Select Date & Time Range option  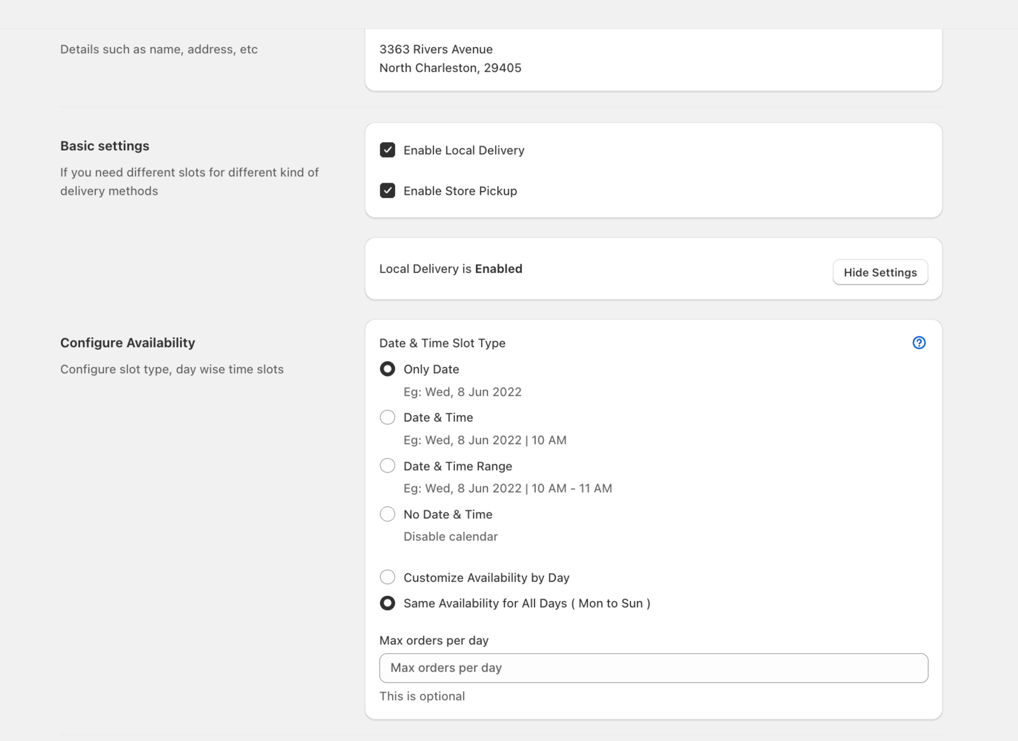[387, 466]
